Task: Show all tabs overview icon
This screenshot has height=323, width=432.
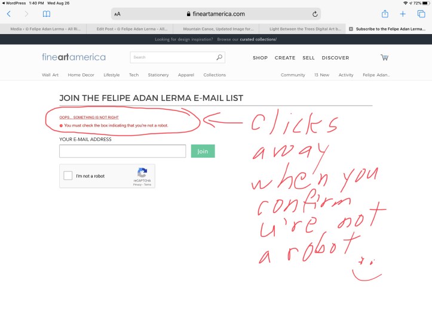Action: pyautogui.click(x=421, y=14)
